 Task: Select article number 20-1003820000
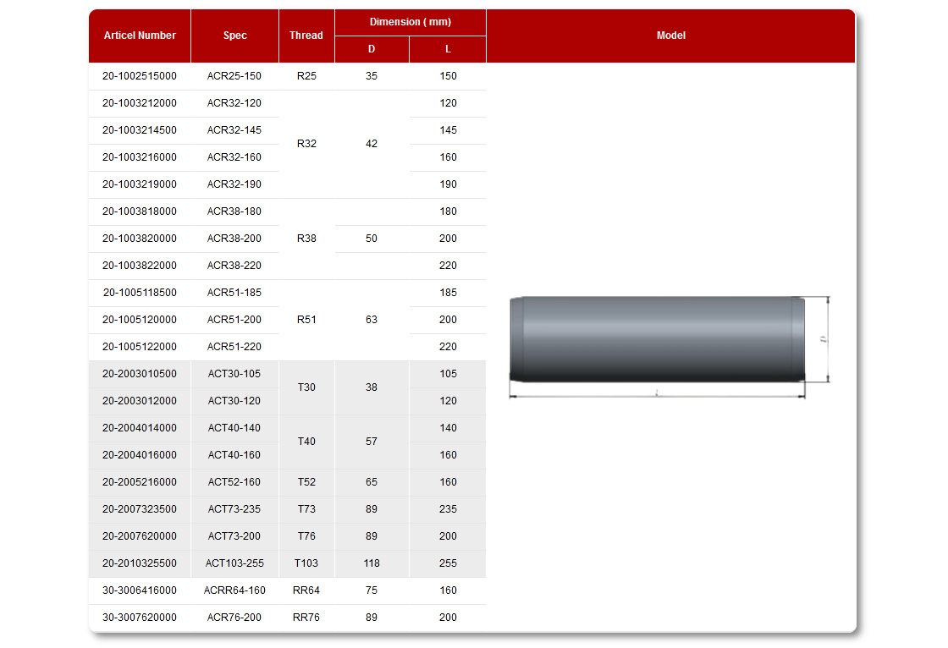point(140,239)
